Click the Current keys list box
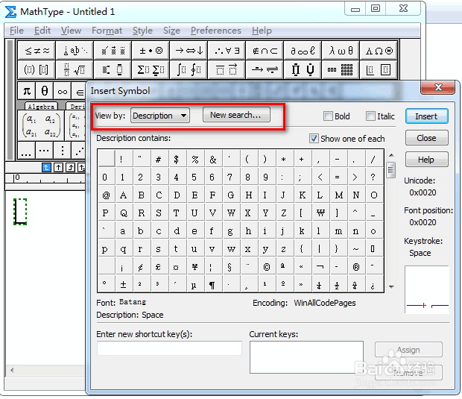The height and width of the screenshot is (399, 462). tap(306, 357)
